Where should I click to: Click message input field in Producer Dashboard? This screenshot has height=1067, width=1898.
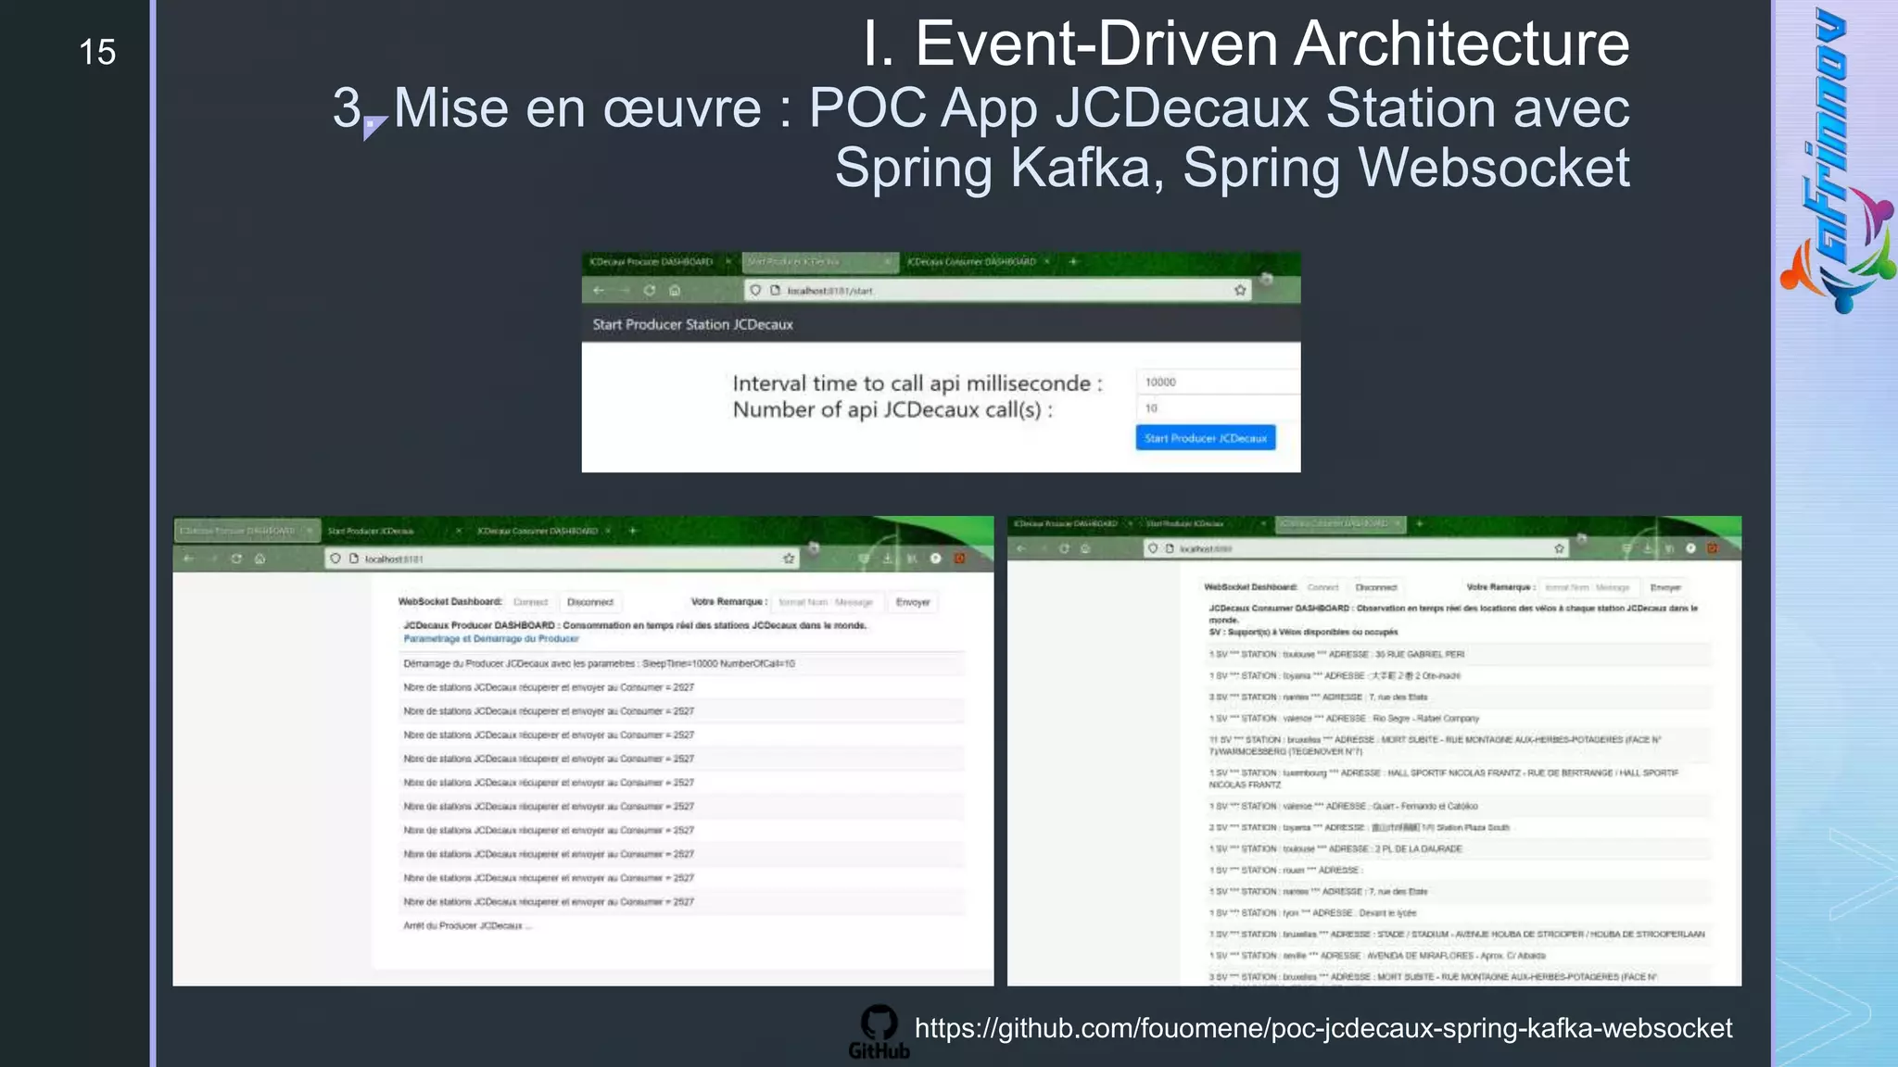[x=827, y=602]
